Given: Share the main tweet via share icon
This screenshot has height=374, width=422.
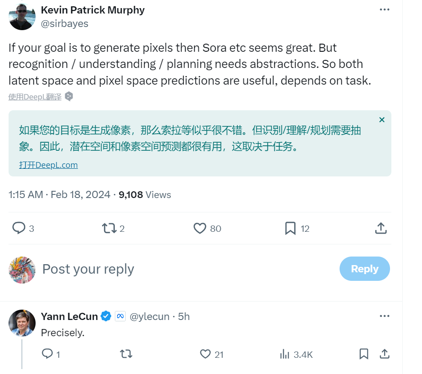Looking at the screenshot, I should click(x=381, y=228).
